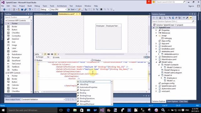Open the Server Explorer side tab
The image size is (201, 113).
coord(2,18)
